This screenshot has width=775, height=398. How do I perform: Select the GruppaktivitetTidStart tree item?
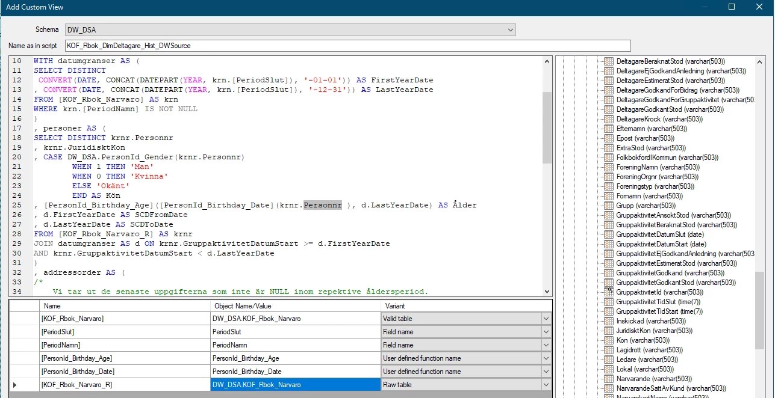[659, 311]
